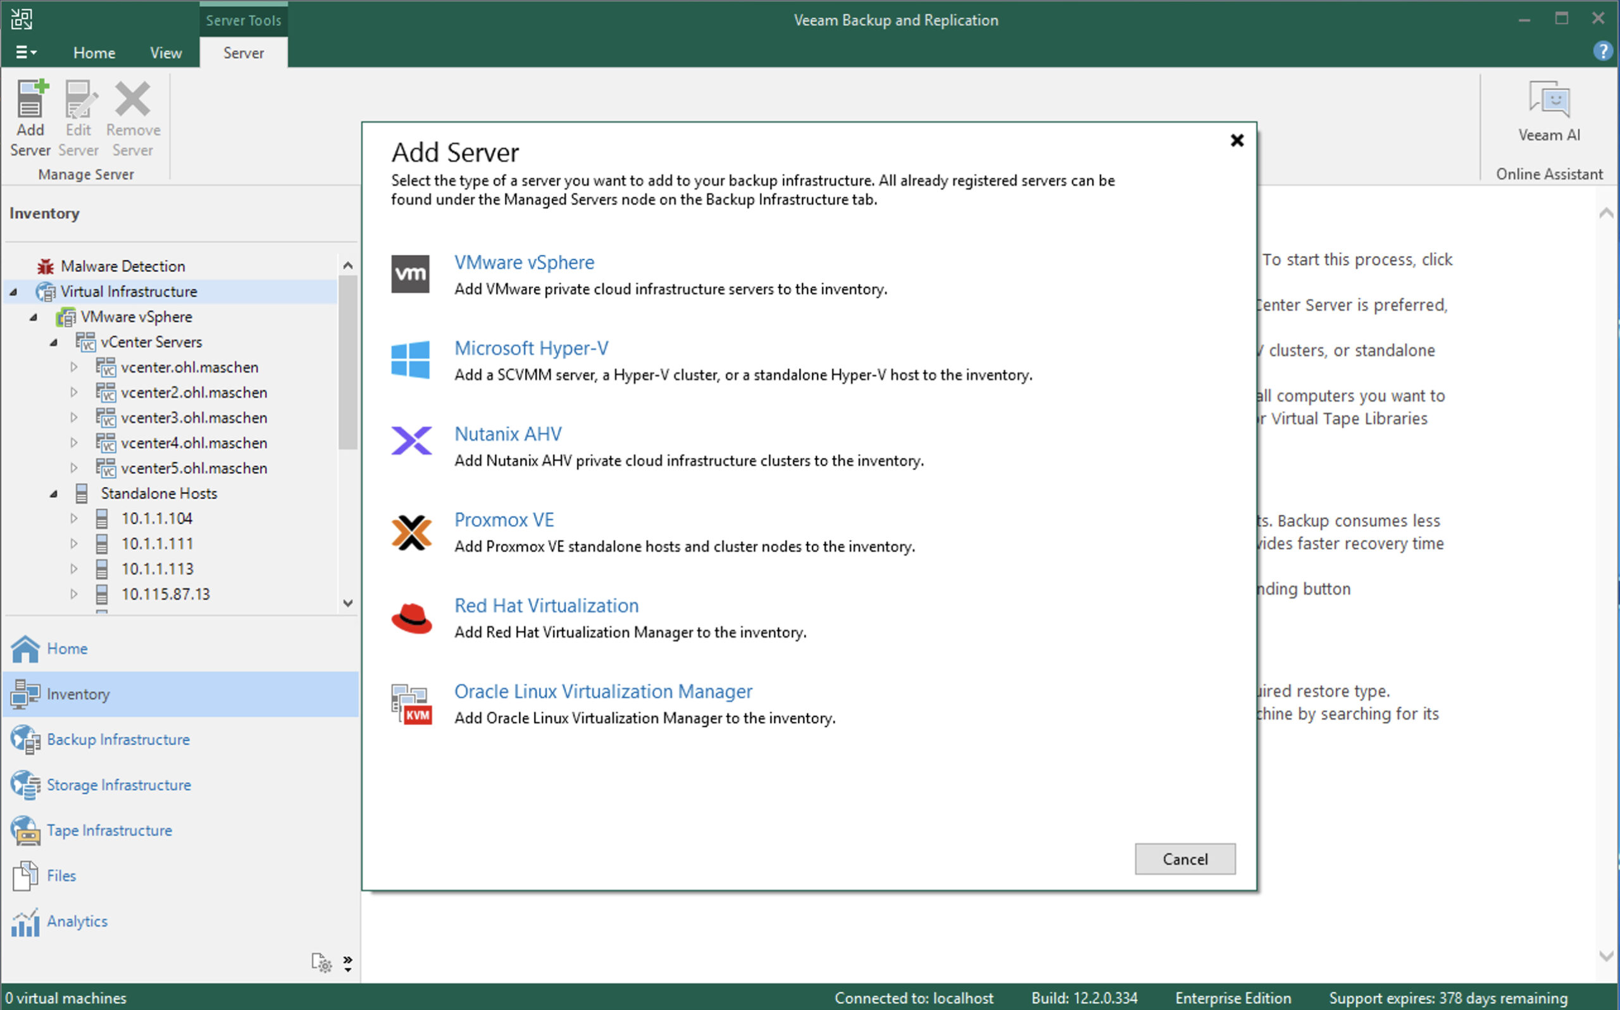
Task: Switch to the Home ribbon tab
Action: pyautogui.click(x=94, y=53)
